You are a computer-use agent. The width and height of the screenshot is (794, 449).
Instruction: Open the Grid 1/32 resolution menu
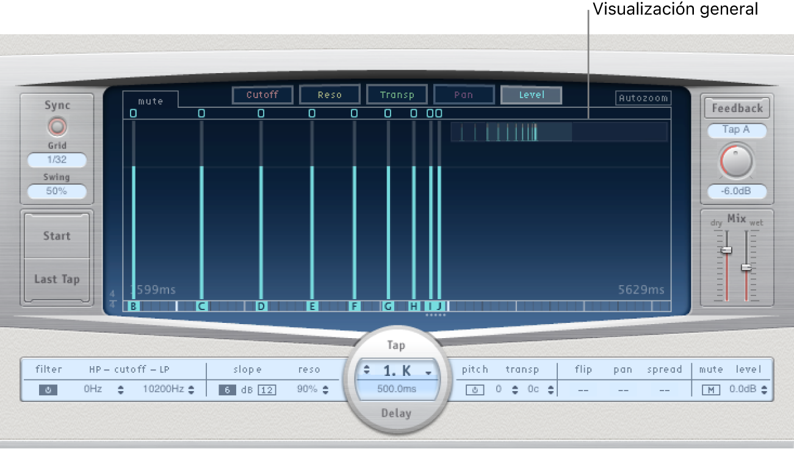click(x=57, y=160)
